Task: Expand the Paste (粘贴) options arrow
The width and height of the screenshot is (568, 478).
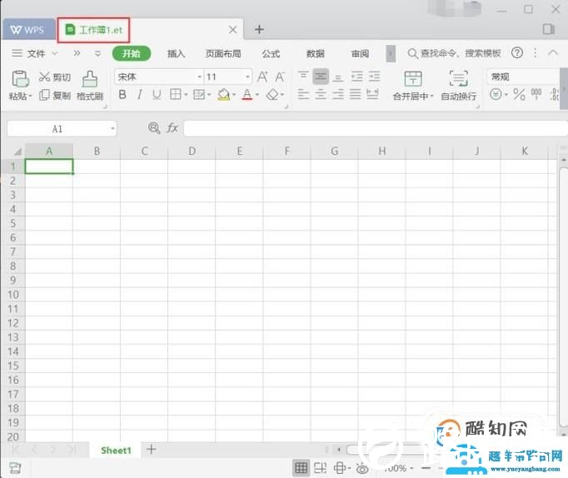Action: tap(31, 96)
